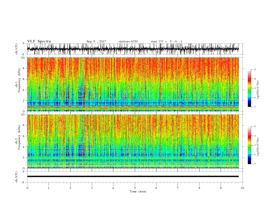This screenshot has height=211, width=273.
Task: Click the "6" kHz tick on ch.1 axis
Action: 24,79
